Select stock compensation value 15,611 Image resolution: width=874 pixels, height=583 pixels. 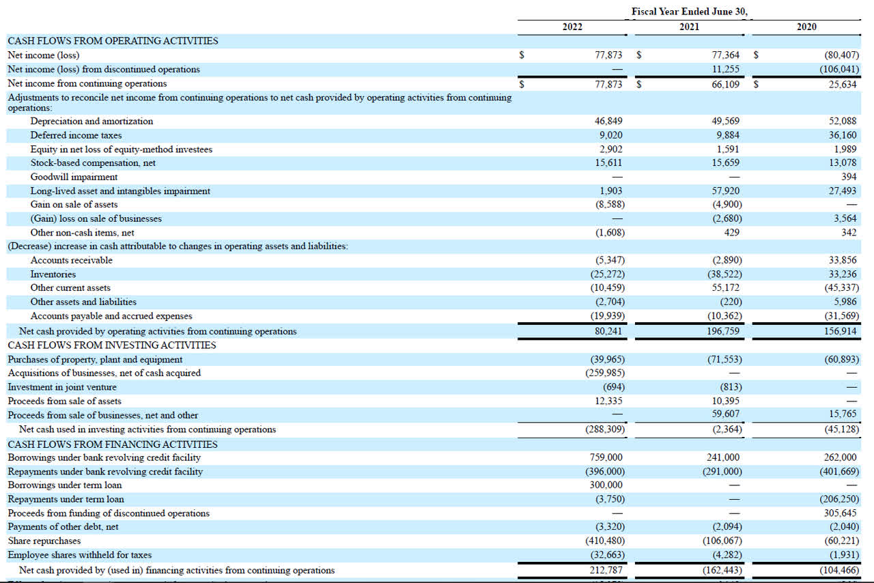click(608, 162)
